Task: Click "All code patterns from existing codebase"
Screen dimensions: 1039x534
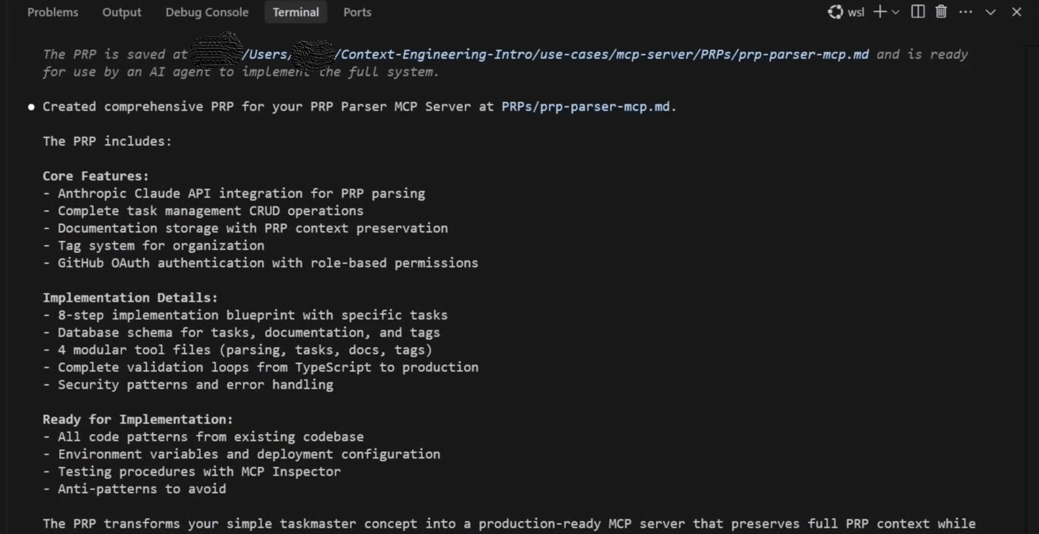Action: click(211, 437)
